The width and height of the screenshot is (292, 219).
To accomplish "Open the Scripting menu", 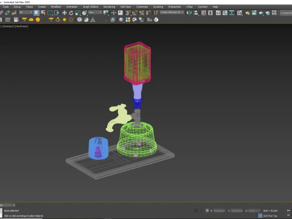I will (x=158, y=7).
